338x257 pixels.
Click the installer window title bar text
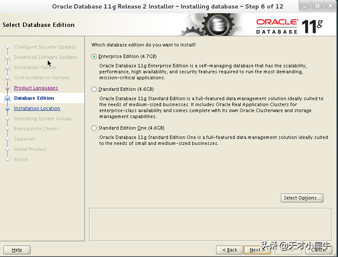click(x=168, y=6)
